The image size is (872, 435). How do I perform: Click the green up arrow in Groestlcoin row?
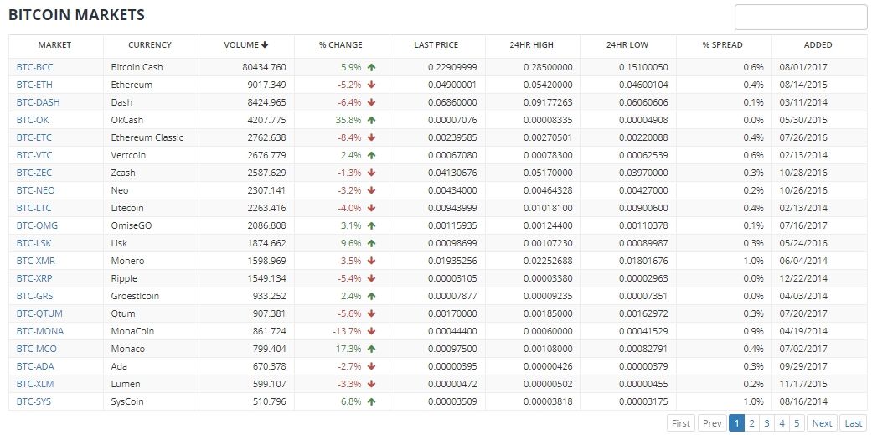(x=371, y=297)
